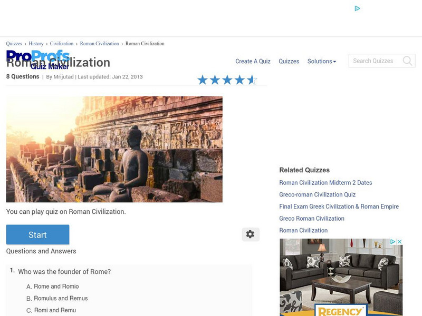Select "Quizzes" in the top navigation

point(289,61)
